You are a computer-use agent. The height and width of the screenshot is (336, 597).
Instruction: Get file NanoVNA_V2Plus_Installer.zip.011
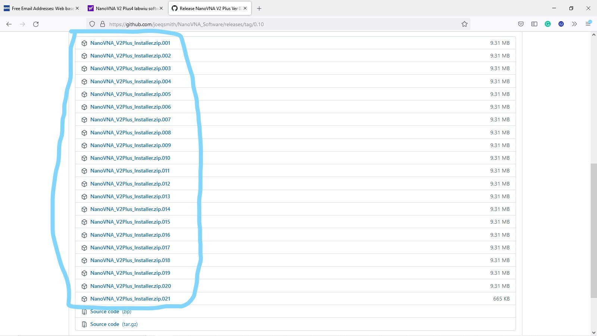point(130,171)
